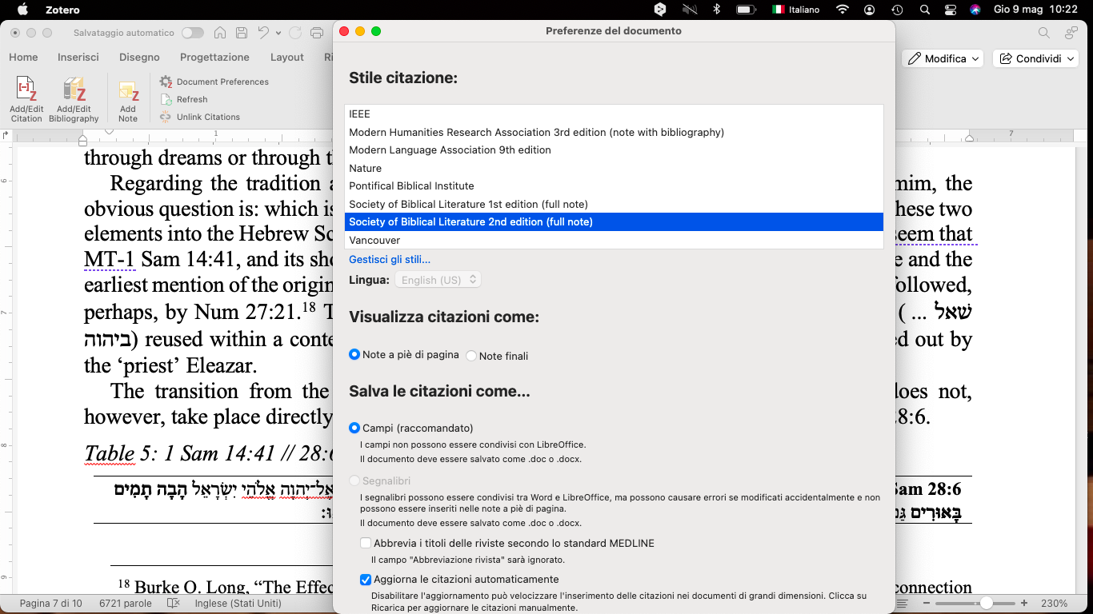Click the Add/Edit Citation Zotero icon
The image size is (1093, 614).
pos(26,99)
